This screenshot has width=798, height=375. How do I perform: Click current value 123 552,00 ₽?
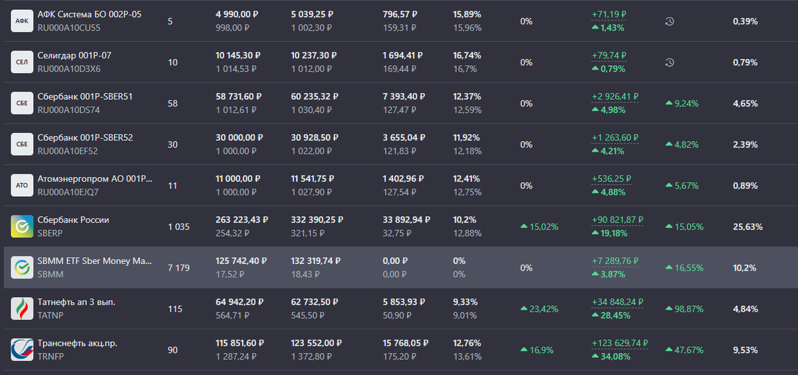(x=317, y=344)
